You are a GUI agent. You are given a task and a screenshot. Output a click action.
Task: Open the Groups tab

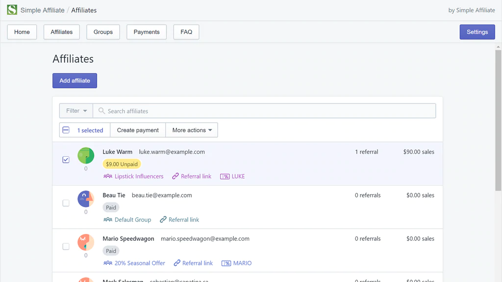pyautogui.click(x=103, y=32)
